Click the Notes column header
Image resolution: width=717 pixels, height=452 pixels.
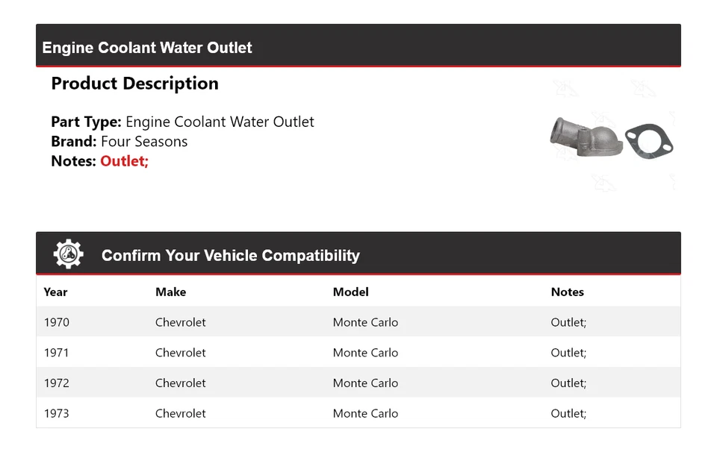567,292
